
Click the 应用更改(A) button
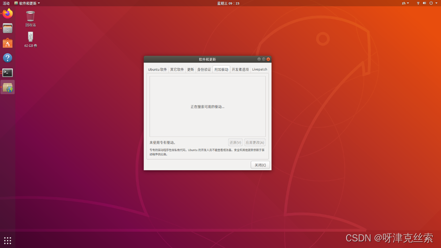[255, 143]
